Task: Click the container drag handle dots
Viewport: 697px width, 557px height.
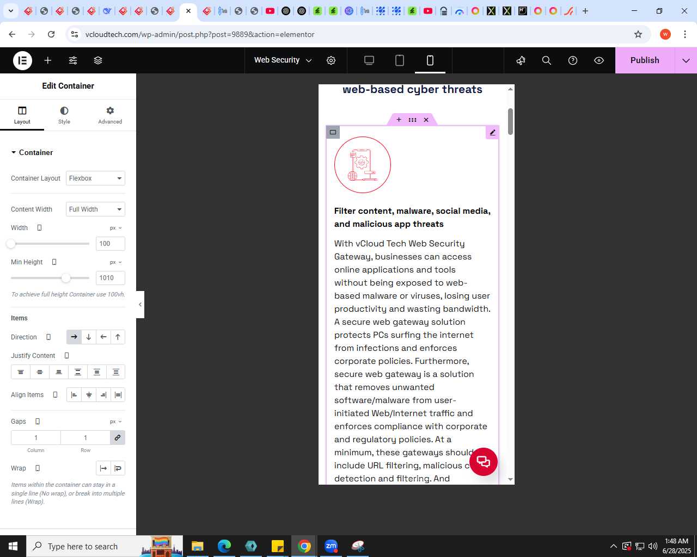Action: click(412, 120)
